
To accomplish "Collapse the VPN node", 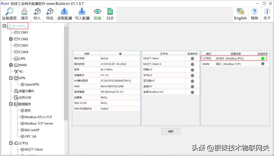I will pyautogui.click(x=11, y=78).
